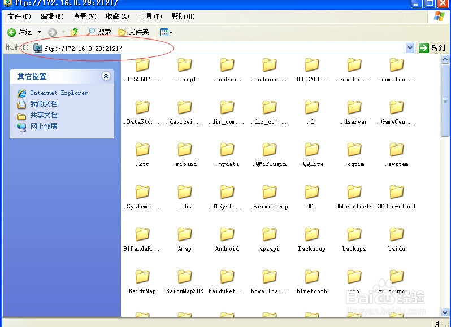Click the Go (转到) button
This screenshot has height=327, width=451.
[x=432, y=48]
